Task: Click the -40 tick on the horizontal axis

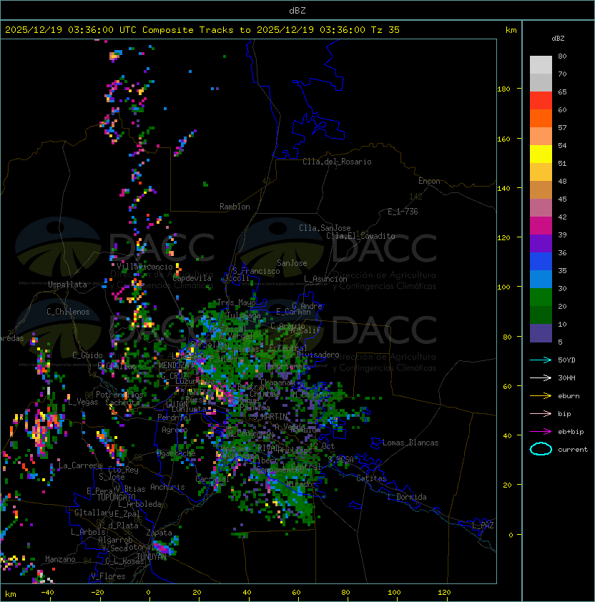Action: click(x=48, y=593)
